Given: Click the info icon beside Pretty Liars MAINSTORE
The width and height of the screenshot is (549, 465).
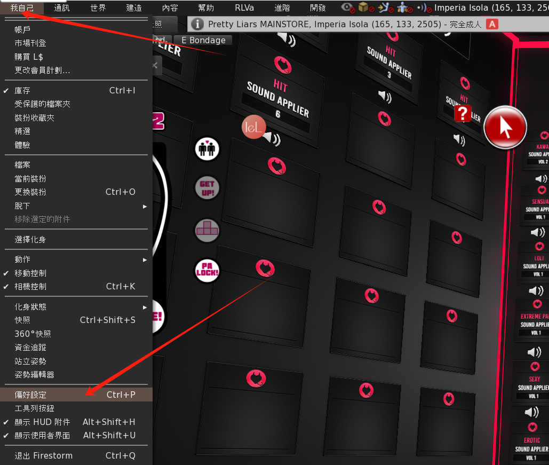Looking at the screenshot, I should tap(197, 24).
